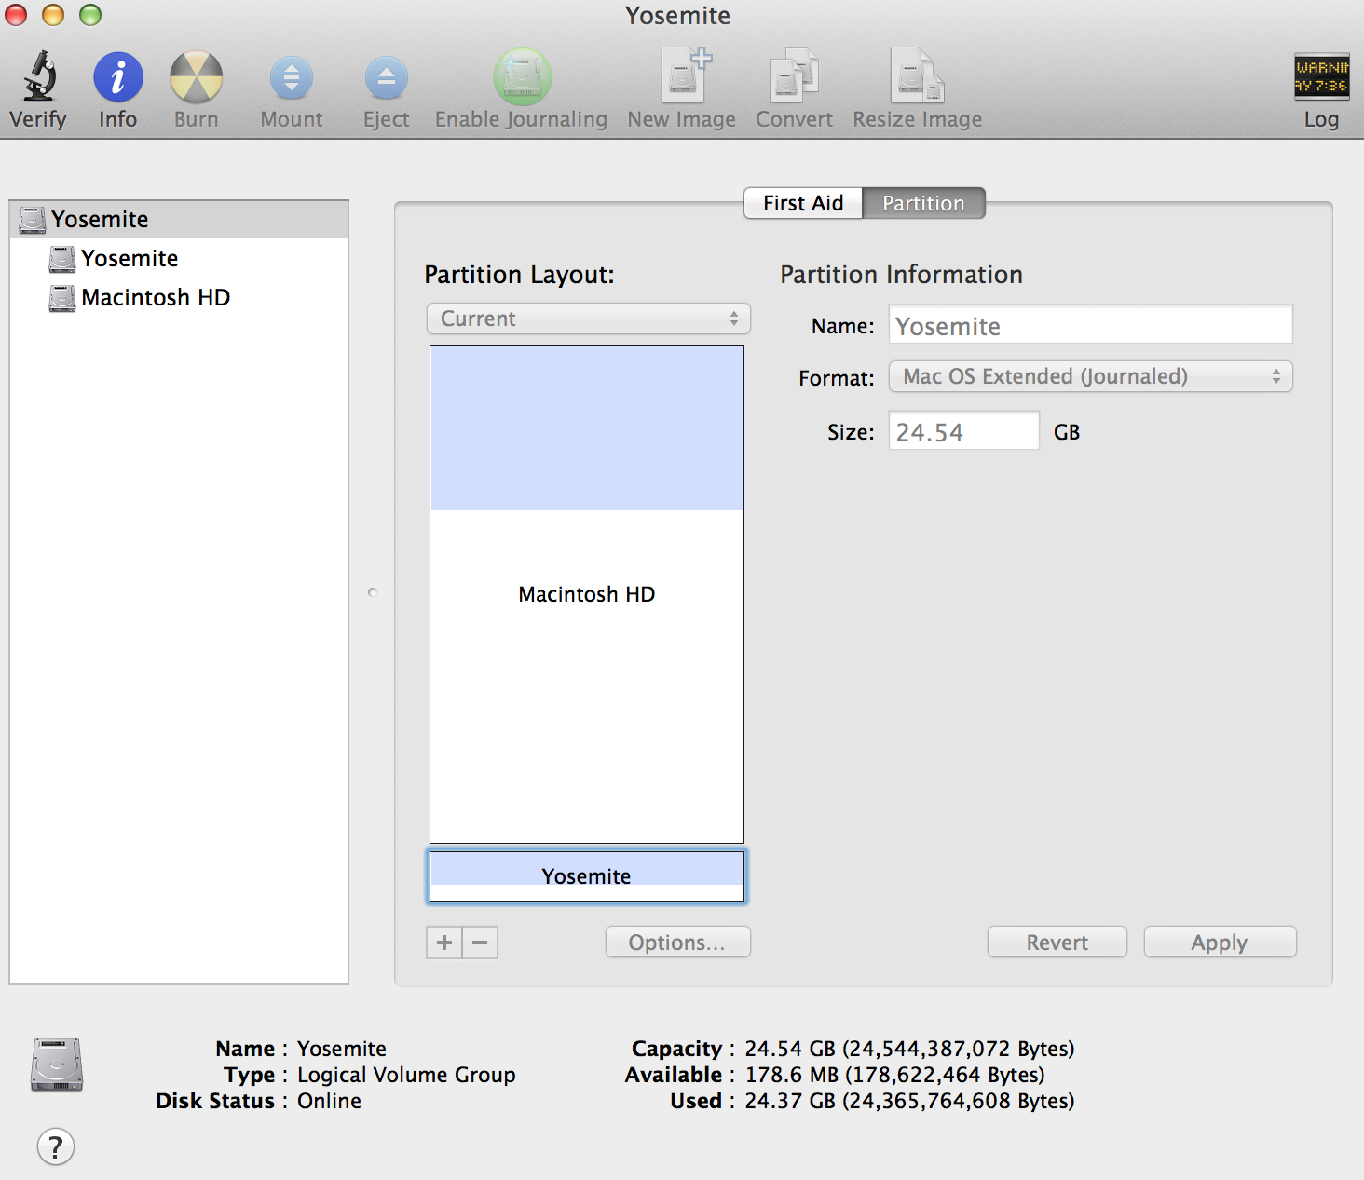Click the Eject toolbar icon
Screen dimensions: 1364x1180
point(387,78)
